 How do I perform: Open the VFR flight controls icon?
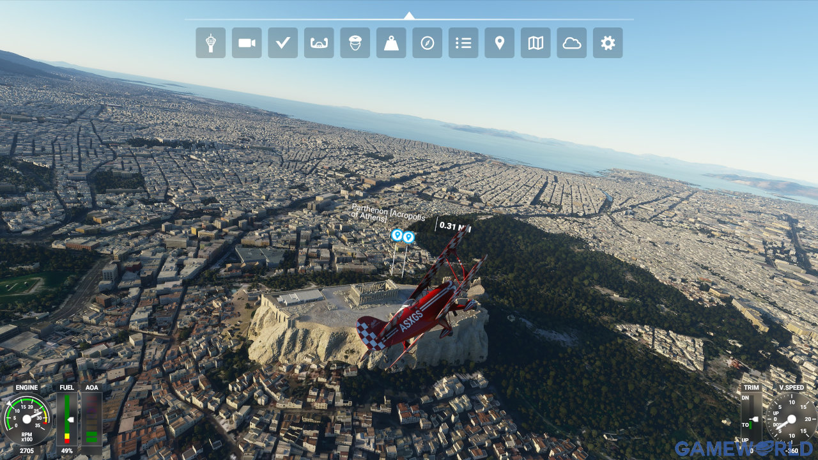coord(319,43)
